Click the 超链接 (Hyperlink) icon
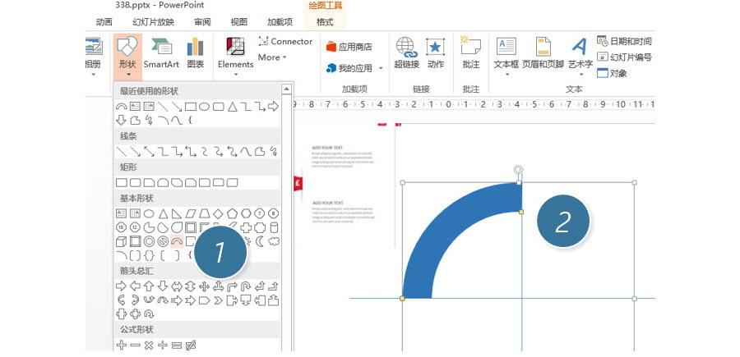This screenshot has width=740, height=357. tap(406, 54)
